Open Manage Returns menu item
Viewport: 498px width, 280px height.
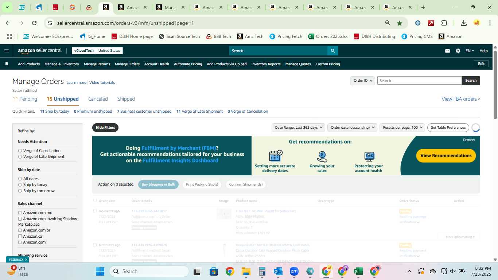(x=97, y=64)
